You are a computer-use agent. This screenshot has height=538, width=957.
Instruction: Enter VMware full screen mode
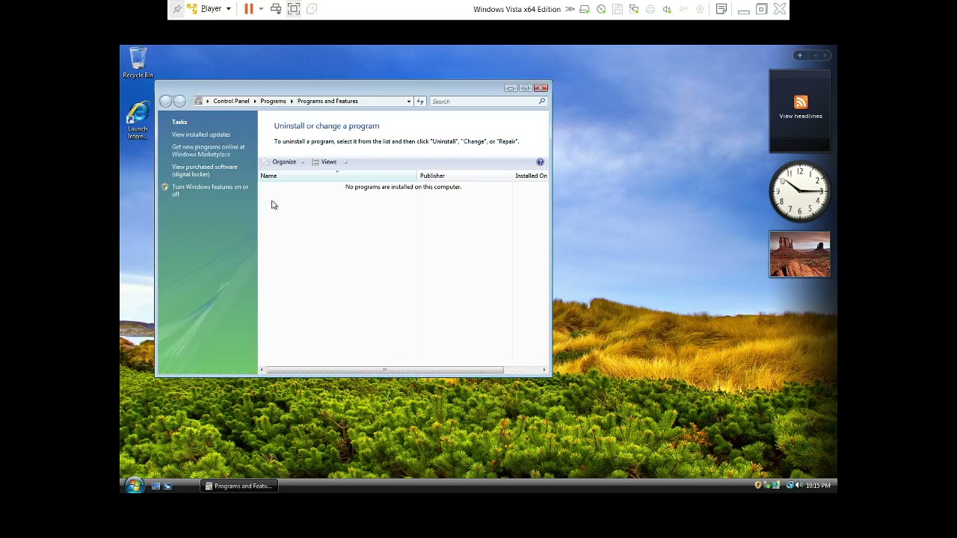[x=294, y=9]
